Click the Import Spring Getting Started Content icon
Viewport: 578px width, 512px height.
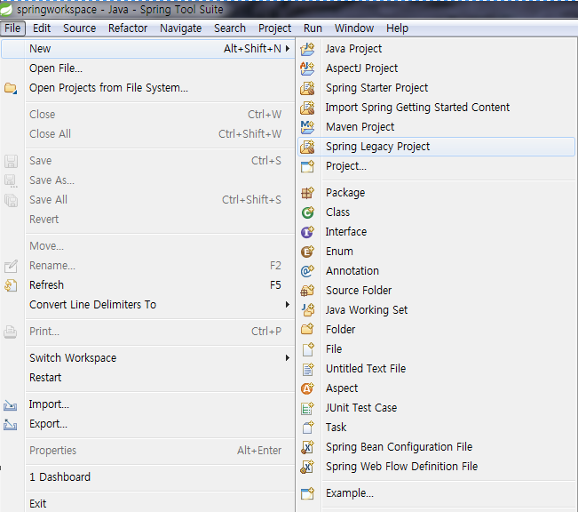pyautogui.click(x=307, y=108)
